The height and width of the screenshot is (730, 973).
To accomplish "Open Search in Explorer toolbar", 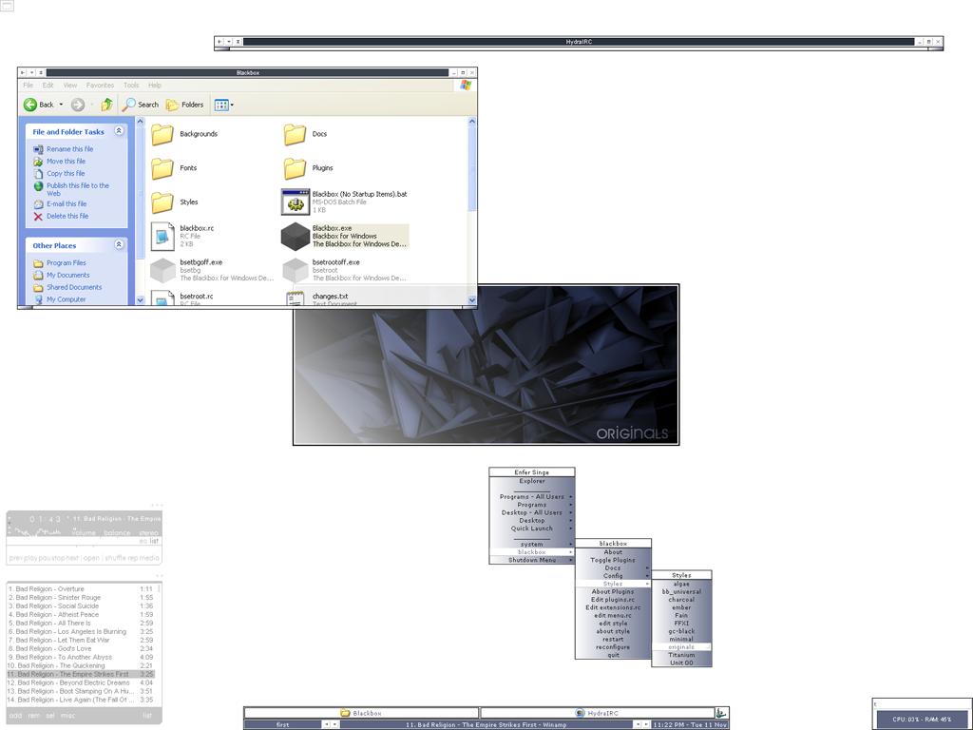I will 141,105.
